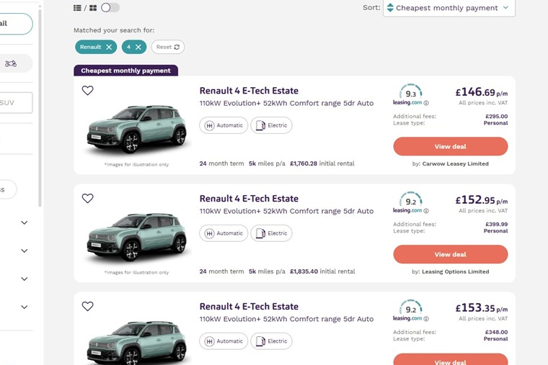Viewport: 548px width, 365px height.
Task: Click the £399.99 additional fees value
Action: 497,224
